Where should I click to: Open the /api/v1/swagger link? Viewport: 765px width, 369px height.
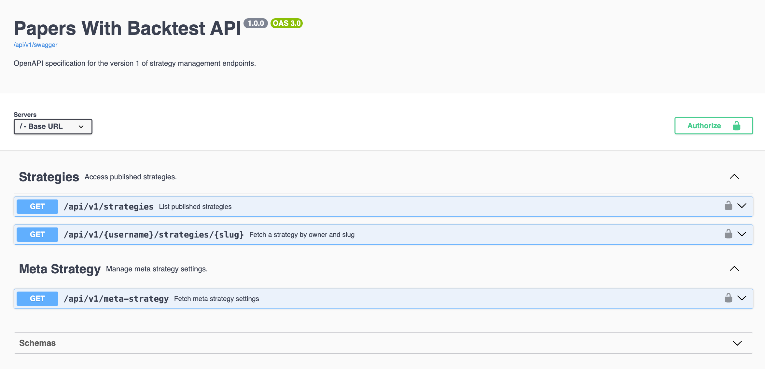35,45
